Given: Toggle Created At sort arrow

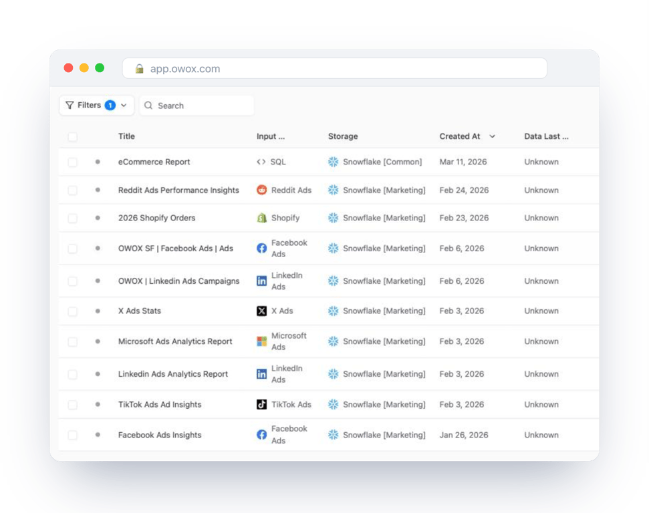Looking at the screenshot, I should coord(492,136).
